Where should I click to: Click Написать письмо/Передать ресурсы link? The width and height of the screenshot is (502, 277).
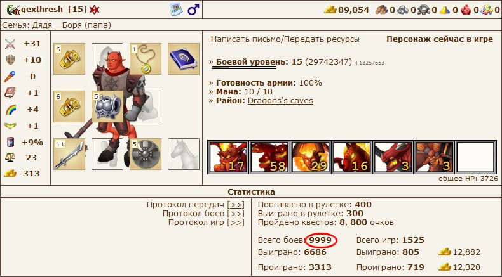285,39
